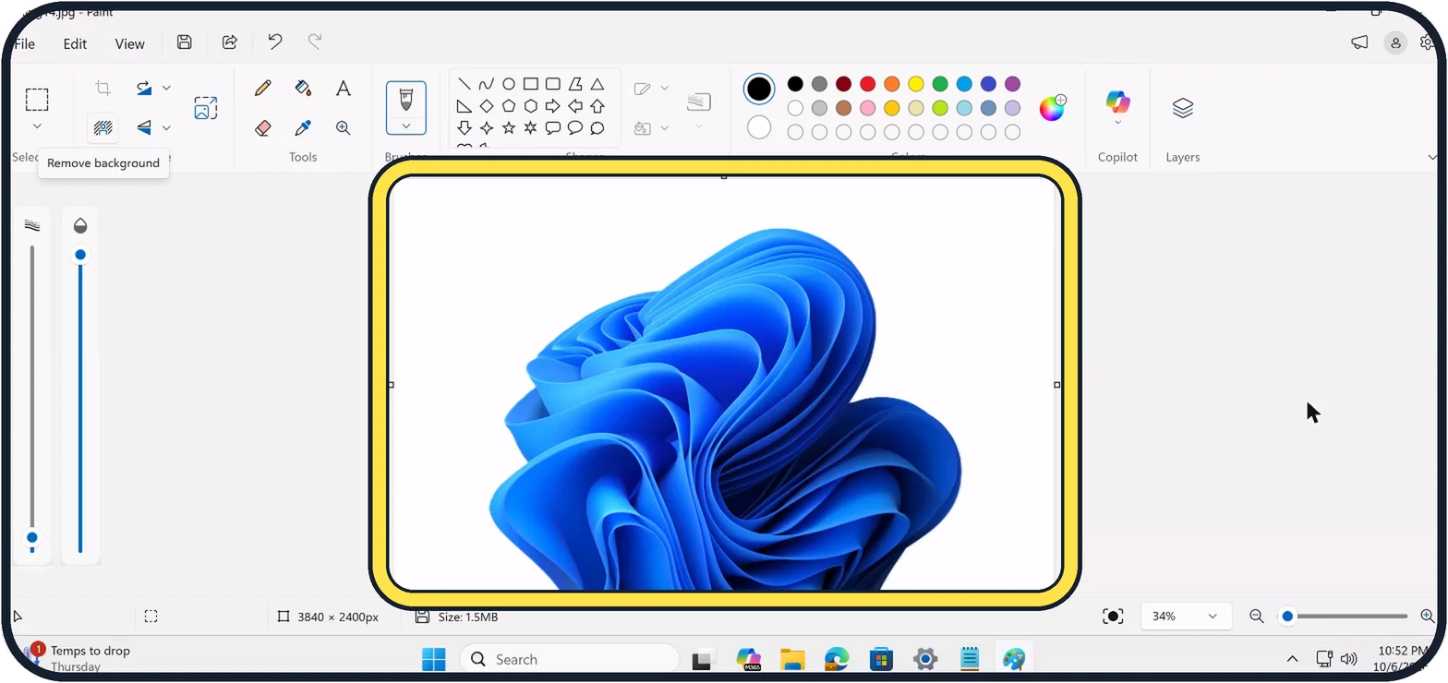Open the Layers panel

[x=1183, y=108]
